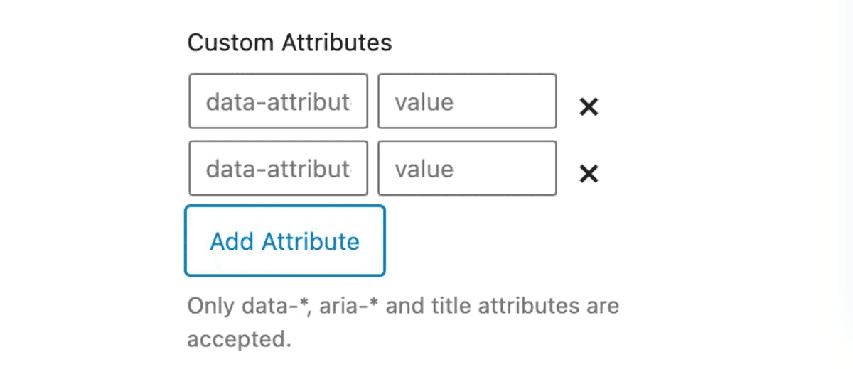Click the 'Only data-*, aria-*' description line
853x369 pixels.
[402, 307]
